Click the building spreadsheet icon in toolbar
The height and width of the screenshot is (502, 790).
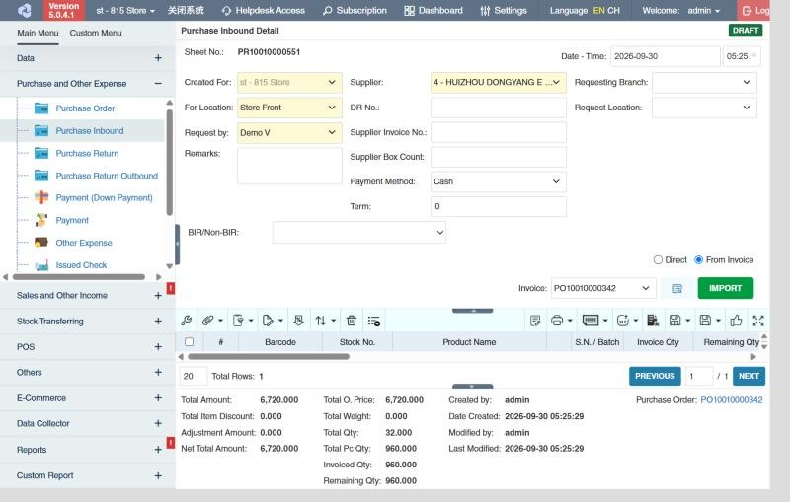(x=653, y=321)
